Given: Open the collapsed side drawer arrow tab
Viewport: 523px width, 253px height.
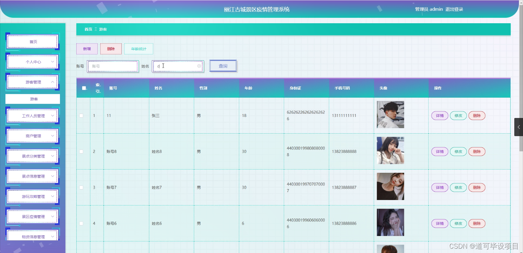Looking at the screenshot, I should (519, 127).
